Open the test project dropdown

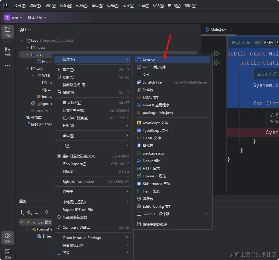[x=13, y=18]
